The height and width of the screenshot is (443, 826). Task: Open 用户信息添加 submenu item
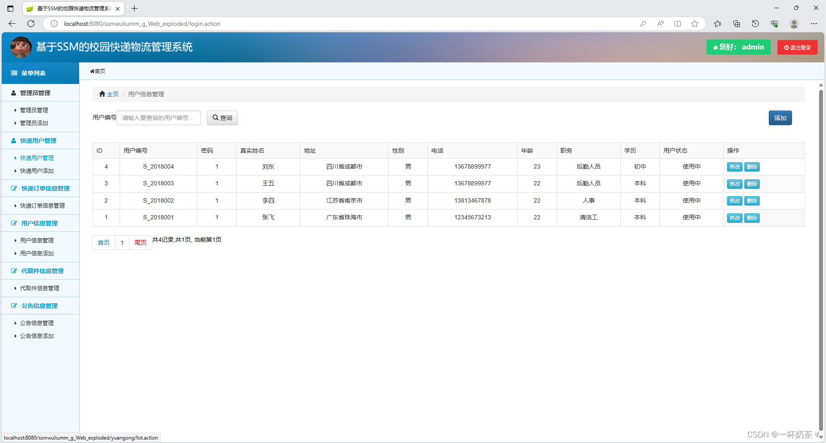[x=37, y=253]
